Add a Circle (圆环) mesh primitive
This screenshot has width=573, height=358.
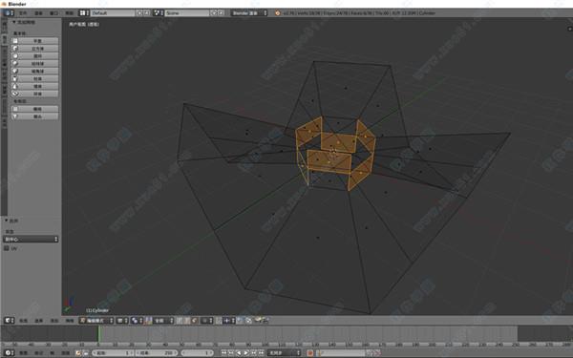34,56
